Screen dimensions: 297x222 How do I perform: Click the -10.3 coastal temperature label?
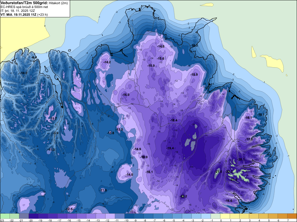(x=194, y=46)
